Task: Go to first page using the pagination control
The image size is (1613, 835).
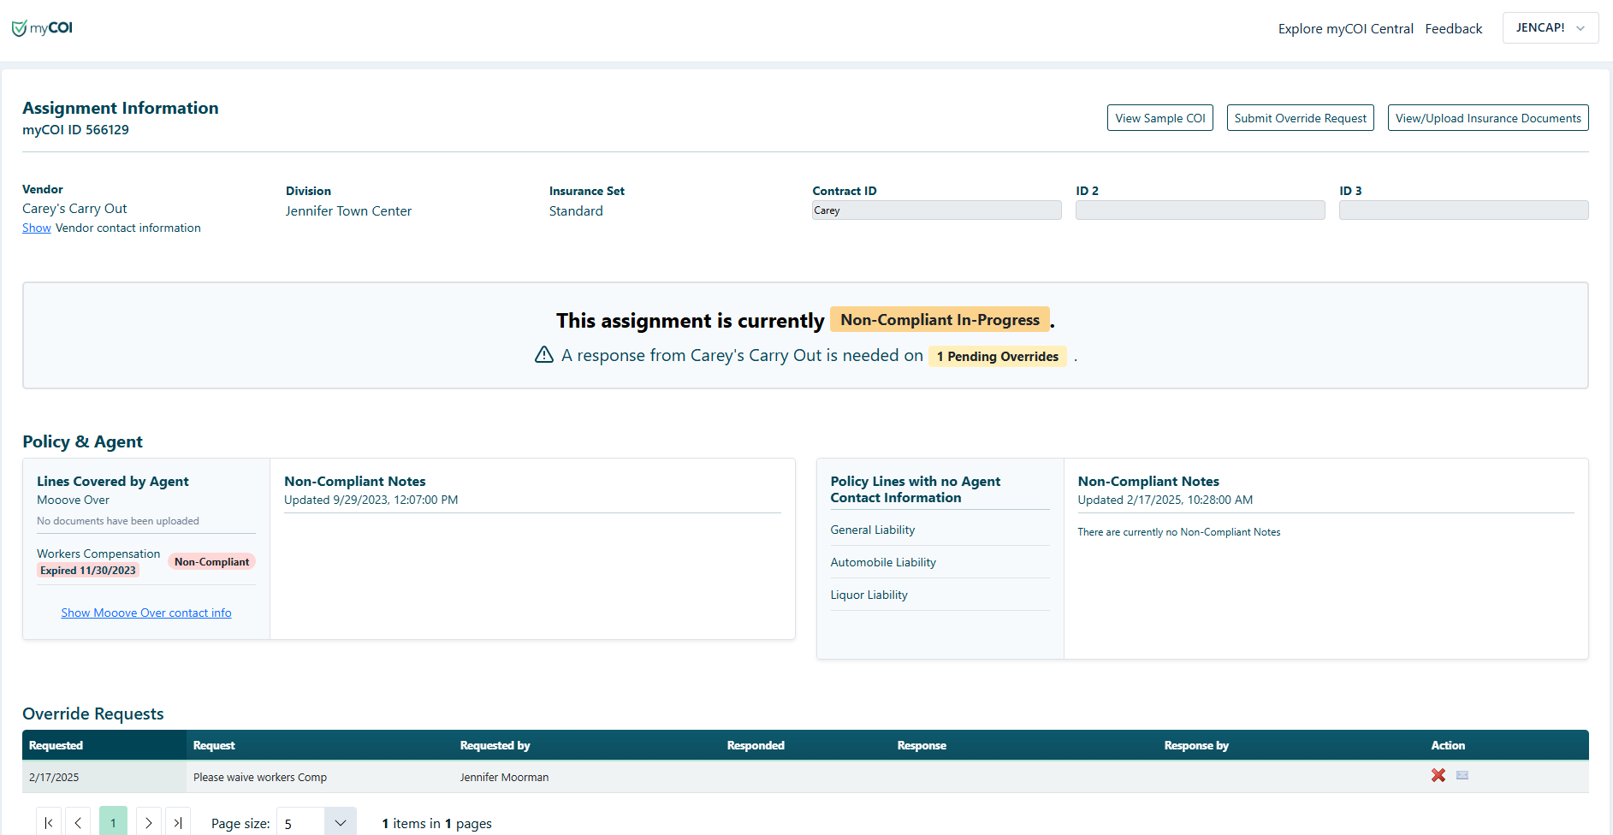Action: (x=48, y=821)
